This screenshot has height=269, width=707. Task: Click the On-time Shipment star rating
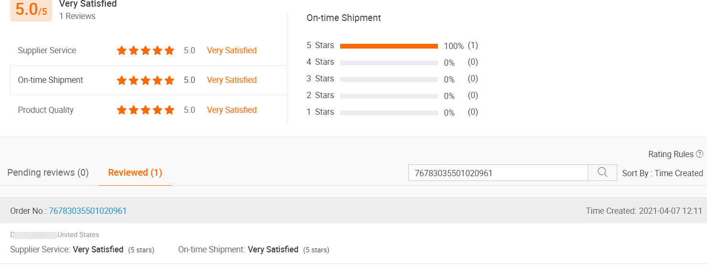[x=146, y=80]
